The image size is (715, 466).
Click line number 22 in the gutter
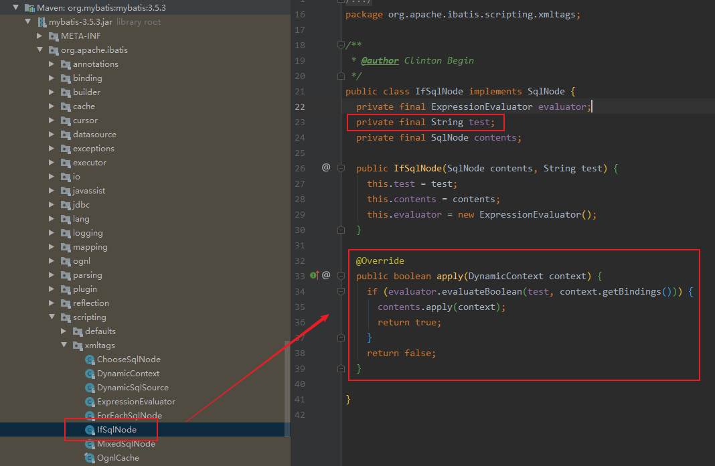[x=299, y=106]
